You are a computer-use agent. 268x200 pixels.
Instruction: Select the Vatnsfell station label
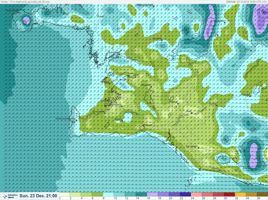click(245, 95)
